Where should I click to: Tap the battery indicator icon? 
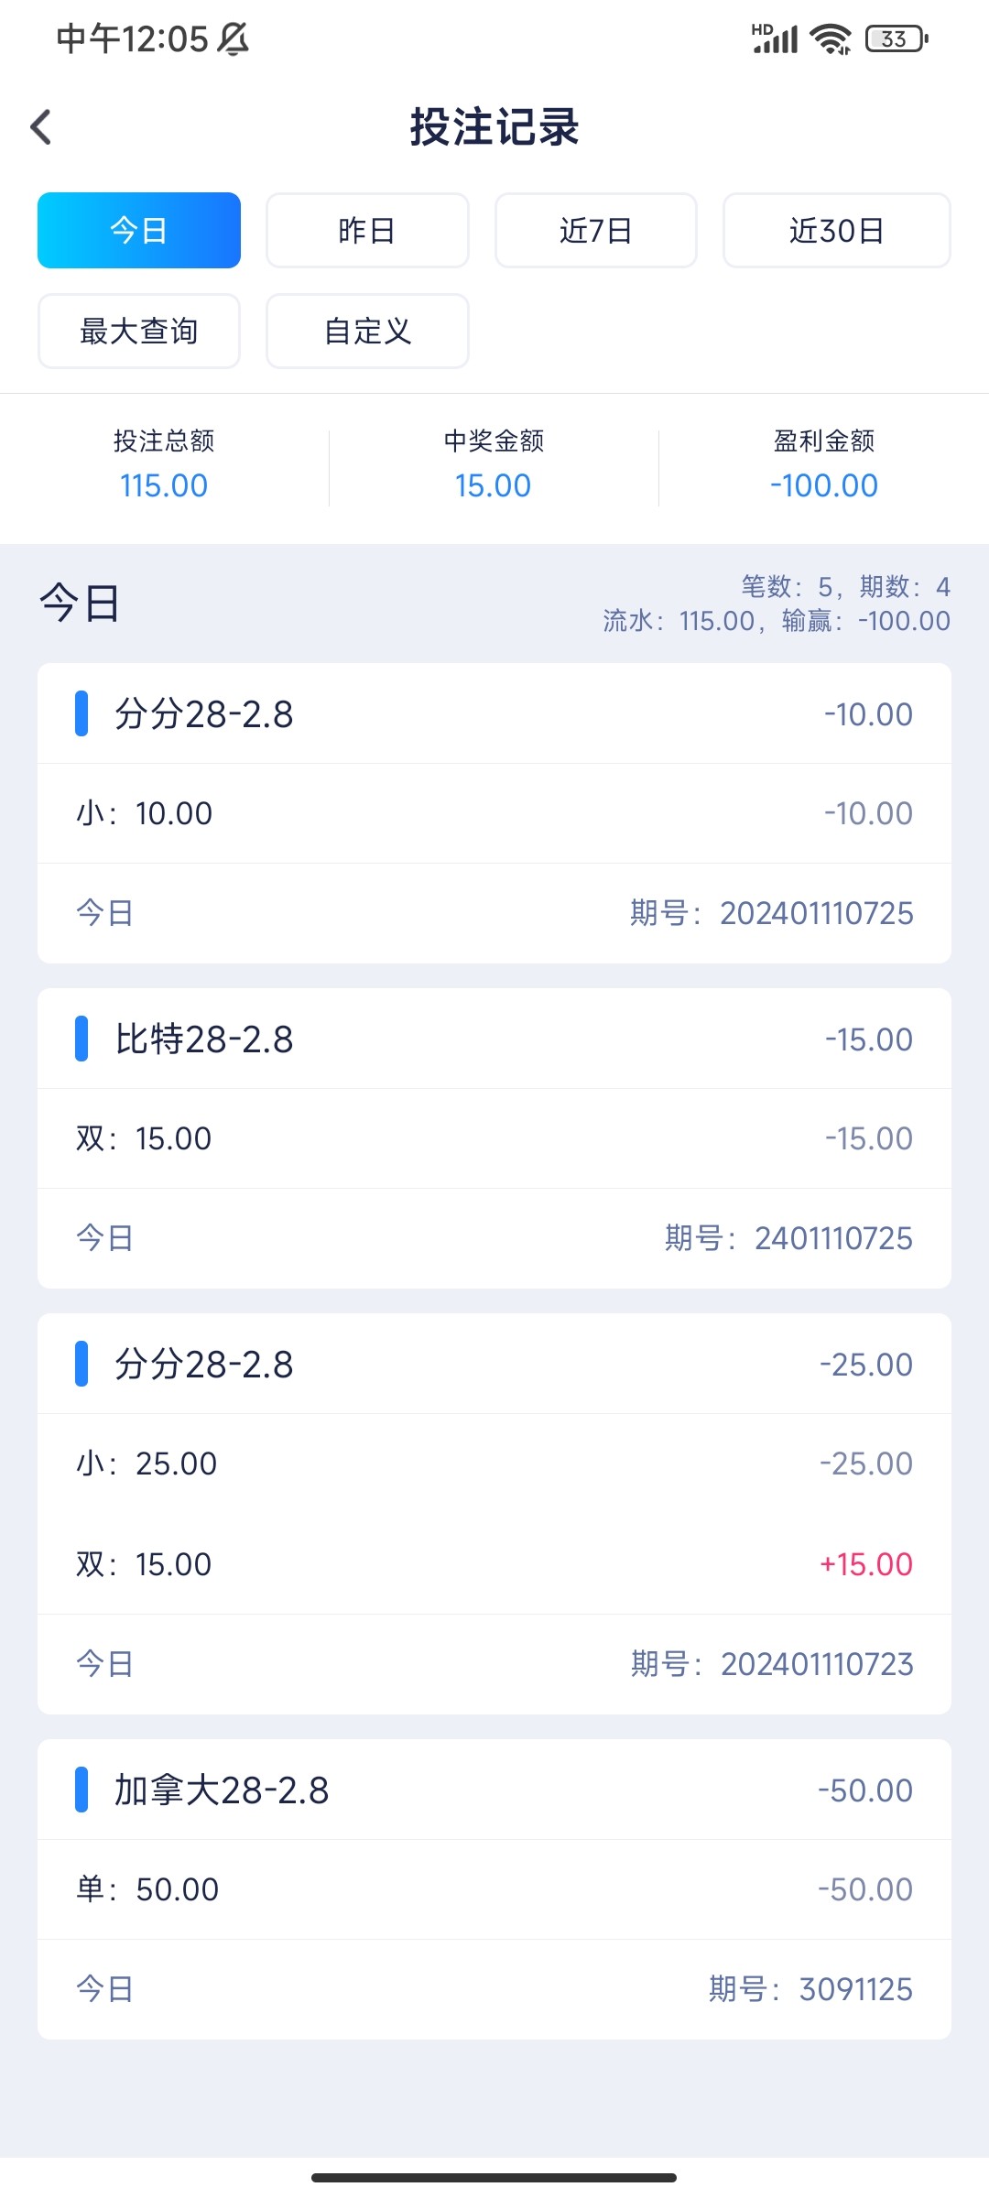tap(897, 38)
